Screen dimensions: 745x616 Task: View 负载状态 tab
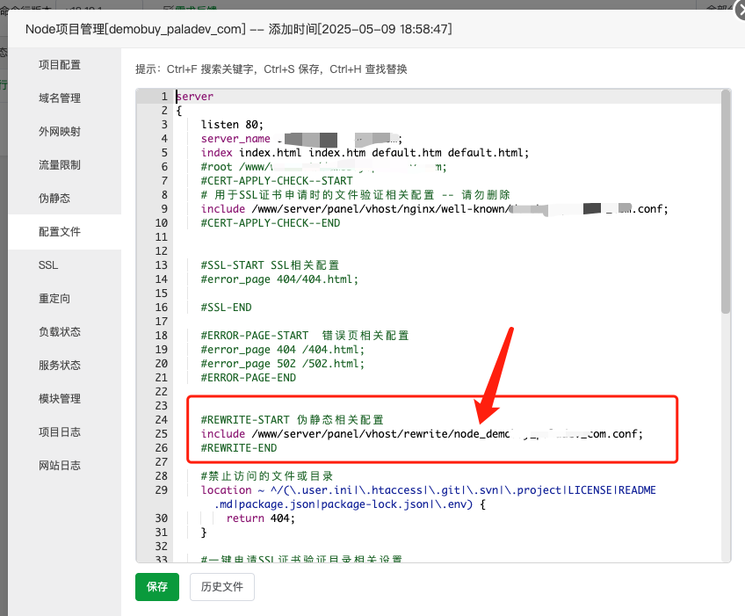pyautogui.click(x=60, y=332)
